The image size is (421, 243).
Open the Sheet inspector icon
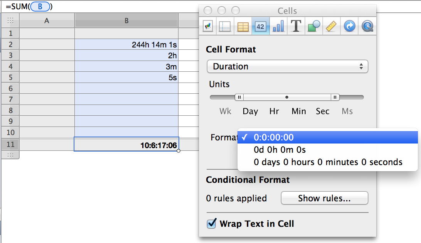click(225, 26)
